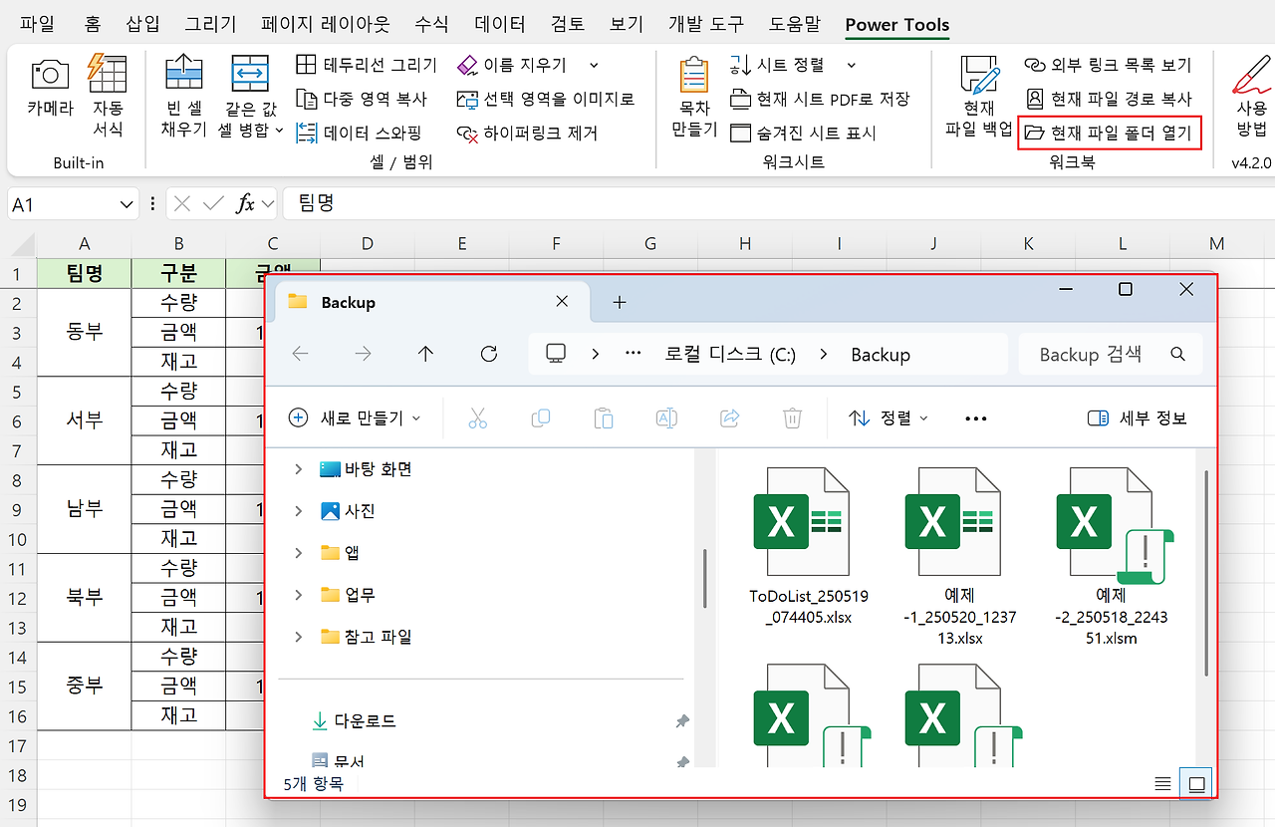
Task: Open the Name Box dropdown arrow
Action: 127,204
